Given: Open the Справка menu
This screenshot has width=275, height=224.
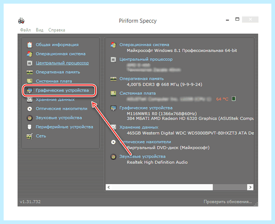Looking at the screenshot, I should [57, 30].
